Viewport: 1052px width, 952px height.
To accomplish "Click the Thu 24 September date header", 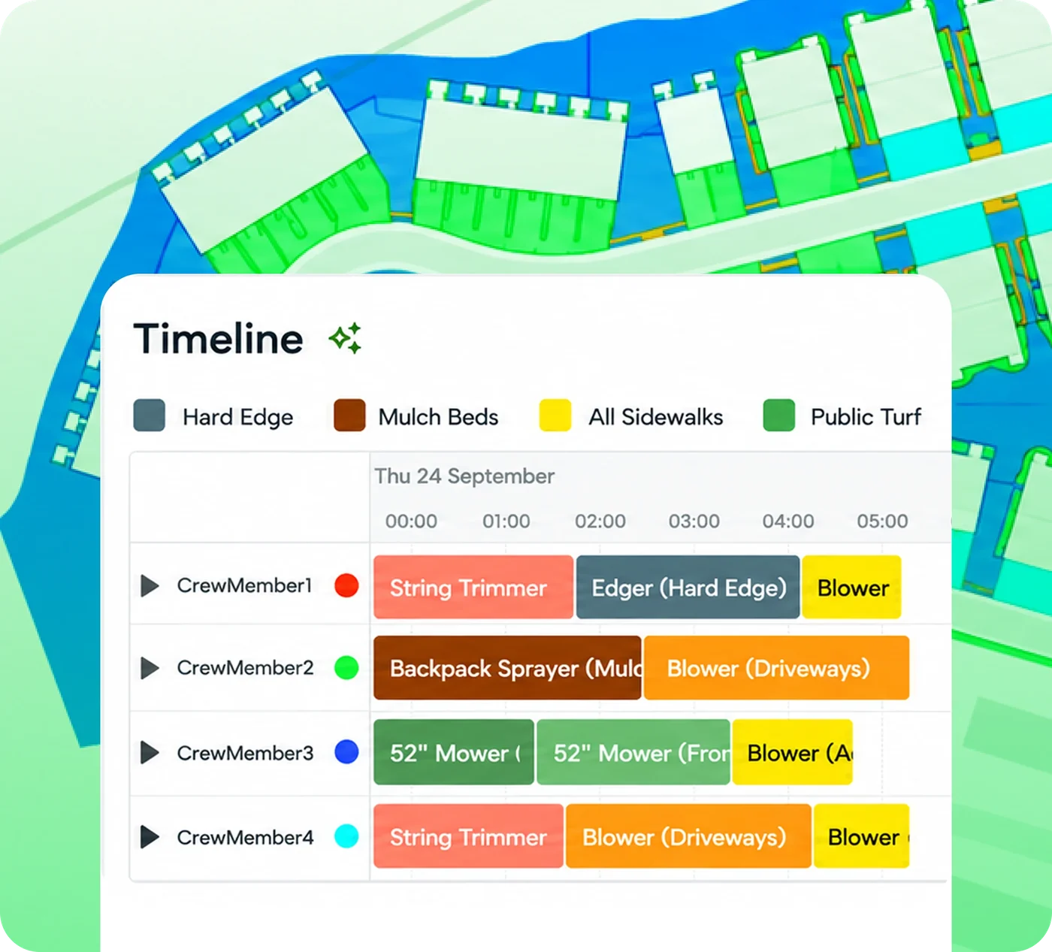I will click(464, 476).
